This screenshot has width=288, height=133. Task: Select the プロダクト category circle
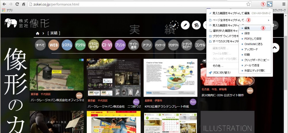173,45
